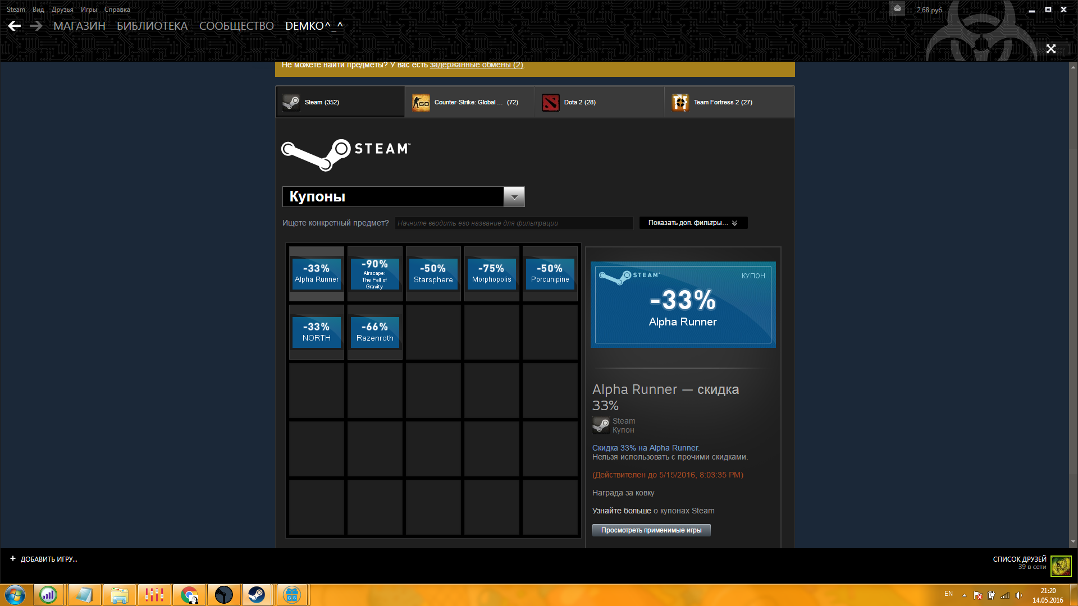This screenshot has width=1078, height=606.
Task: Select the Dota 2 (28) inventory tab
Action: pyautogui.click(x=600, y=102)
